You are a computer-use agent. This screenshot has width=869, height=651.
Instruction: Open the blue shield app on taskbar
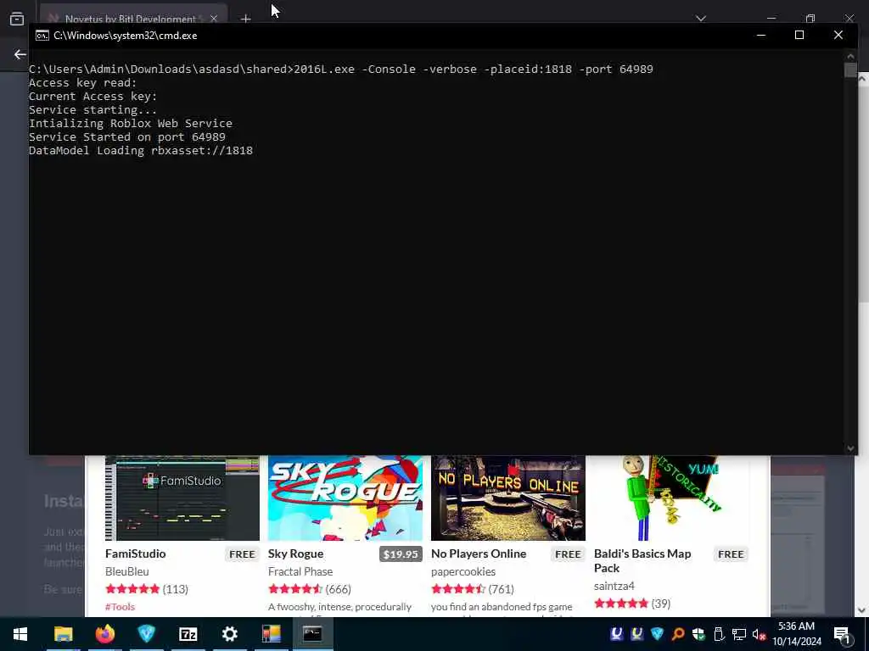146,634
